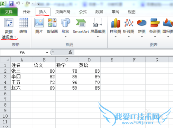The image size is (173, 128).
Task: Select the cell with name 赵六
Action: [x=22, y=88]
